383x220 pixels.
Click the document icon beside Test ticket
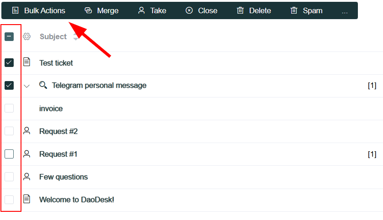pyautogui.click(x=26, y=62)
